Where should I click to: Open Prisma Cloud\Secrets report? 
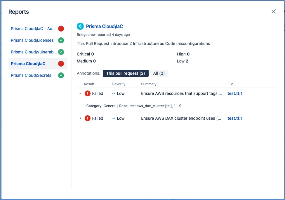click(31, 75)
